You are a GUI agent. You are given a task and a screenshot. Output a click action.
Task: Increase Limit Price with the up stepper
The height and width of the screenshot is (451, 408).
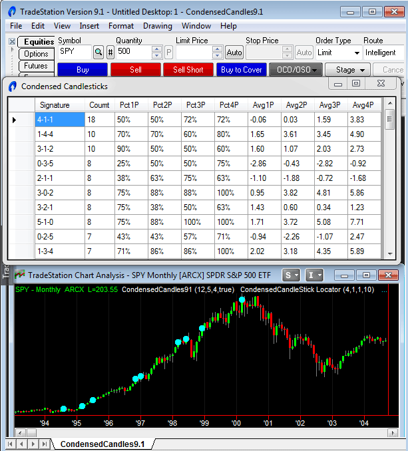point(217,49)
